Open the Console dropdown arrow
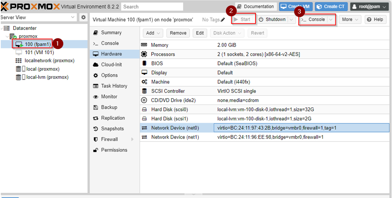The image size is (392, 198). tap(331, 20)
